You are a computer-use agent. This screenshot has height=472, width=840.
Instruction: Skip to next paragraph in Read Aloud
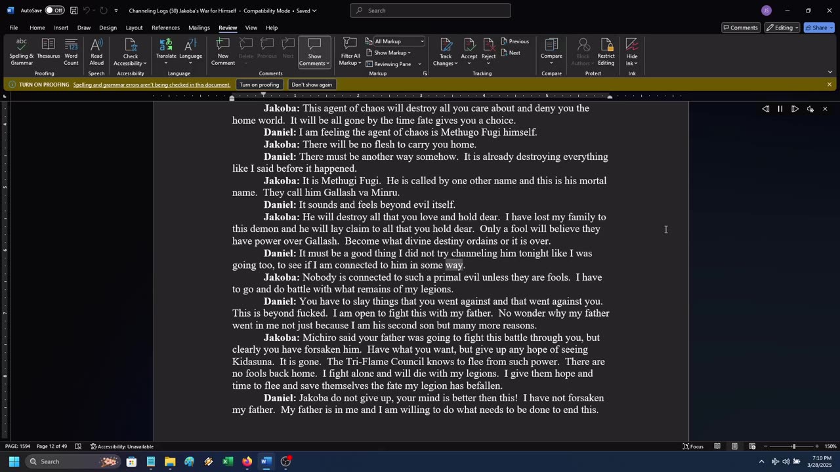tap(795, 109)
